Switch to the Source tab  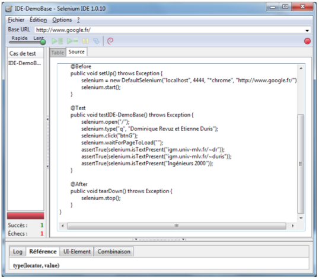(76, 52)
